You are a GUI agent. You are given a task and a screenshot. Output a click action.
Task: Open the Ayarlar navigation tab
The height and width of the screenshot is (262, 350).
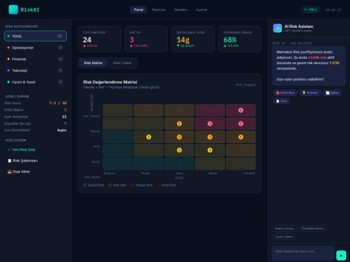pos(202,10)
